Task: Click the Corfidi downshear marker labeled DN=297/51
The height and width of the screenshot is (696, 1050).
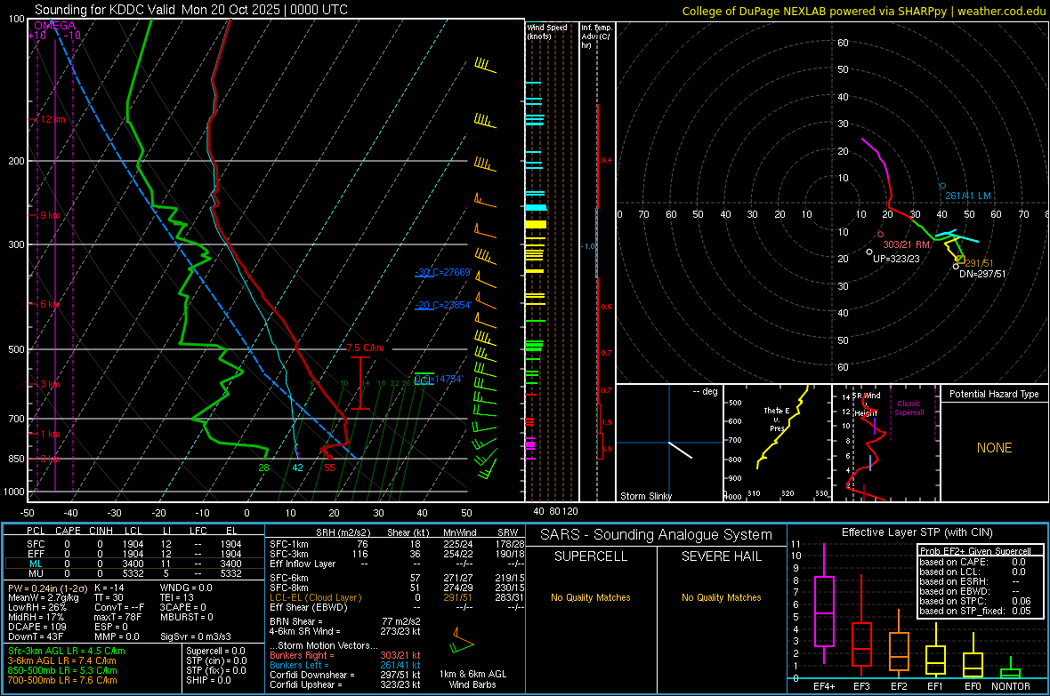Action: click(x=956, y=267)
